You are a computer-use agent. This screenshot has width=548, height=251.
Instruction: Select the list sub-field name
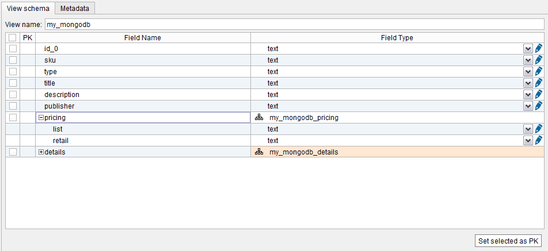click(x=58, y=129)
